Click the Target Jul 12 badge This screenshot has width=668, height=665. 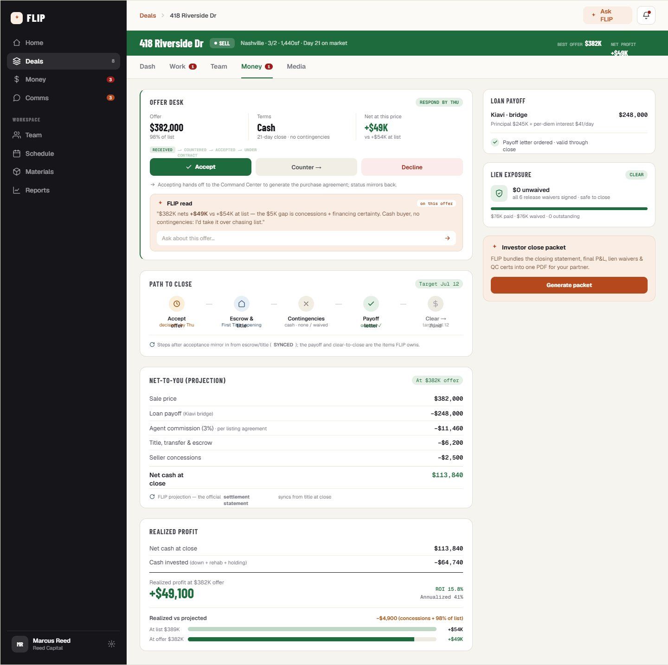439,284
